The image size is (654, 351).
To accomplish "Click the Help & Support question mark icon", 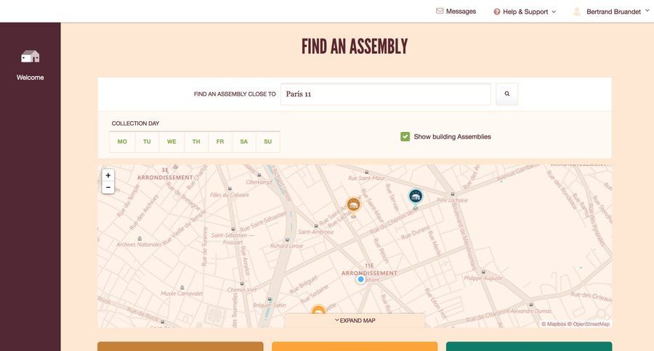I will tap(497, 12).
